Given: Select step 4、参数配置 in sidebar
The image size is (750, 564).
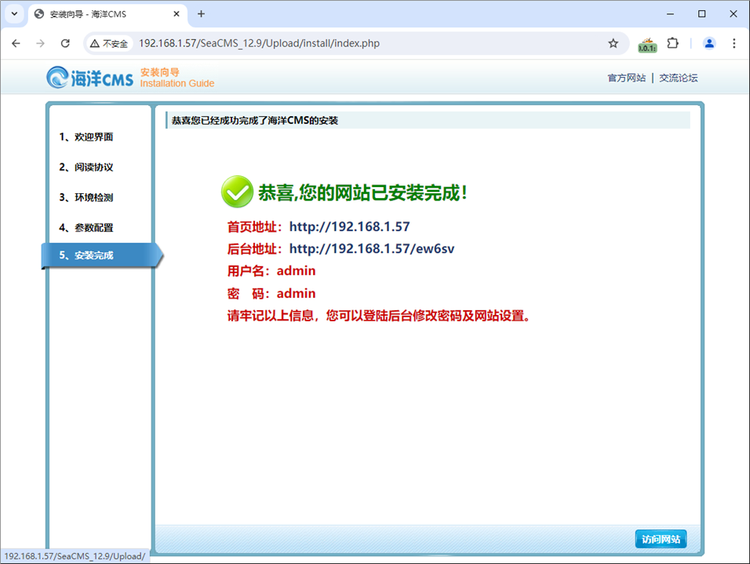Looking at the screenshot, I should pyautogui.click(x=86, y=228).
